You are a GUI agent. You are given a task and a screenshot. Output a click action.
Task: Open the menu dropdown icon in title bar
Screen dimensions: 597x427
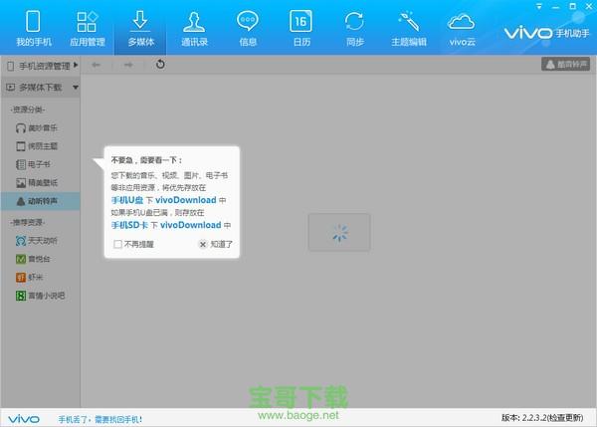[x=539, y=7]
